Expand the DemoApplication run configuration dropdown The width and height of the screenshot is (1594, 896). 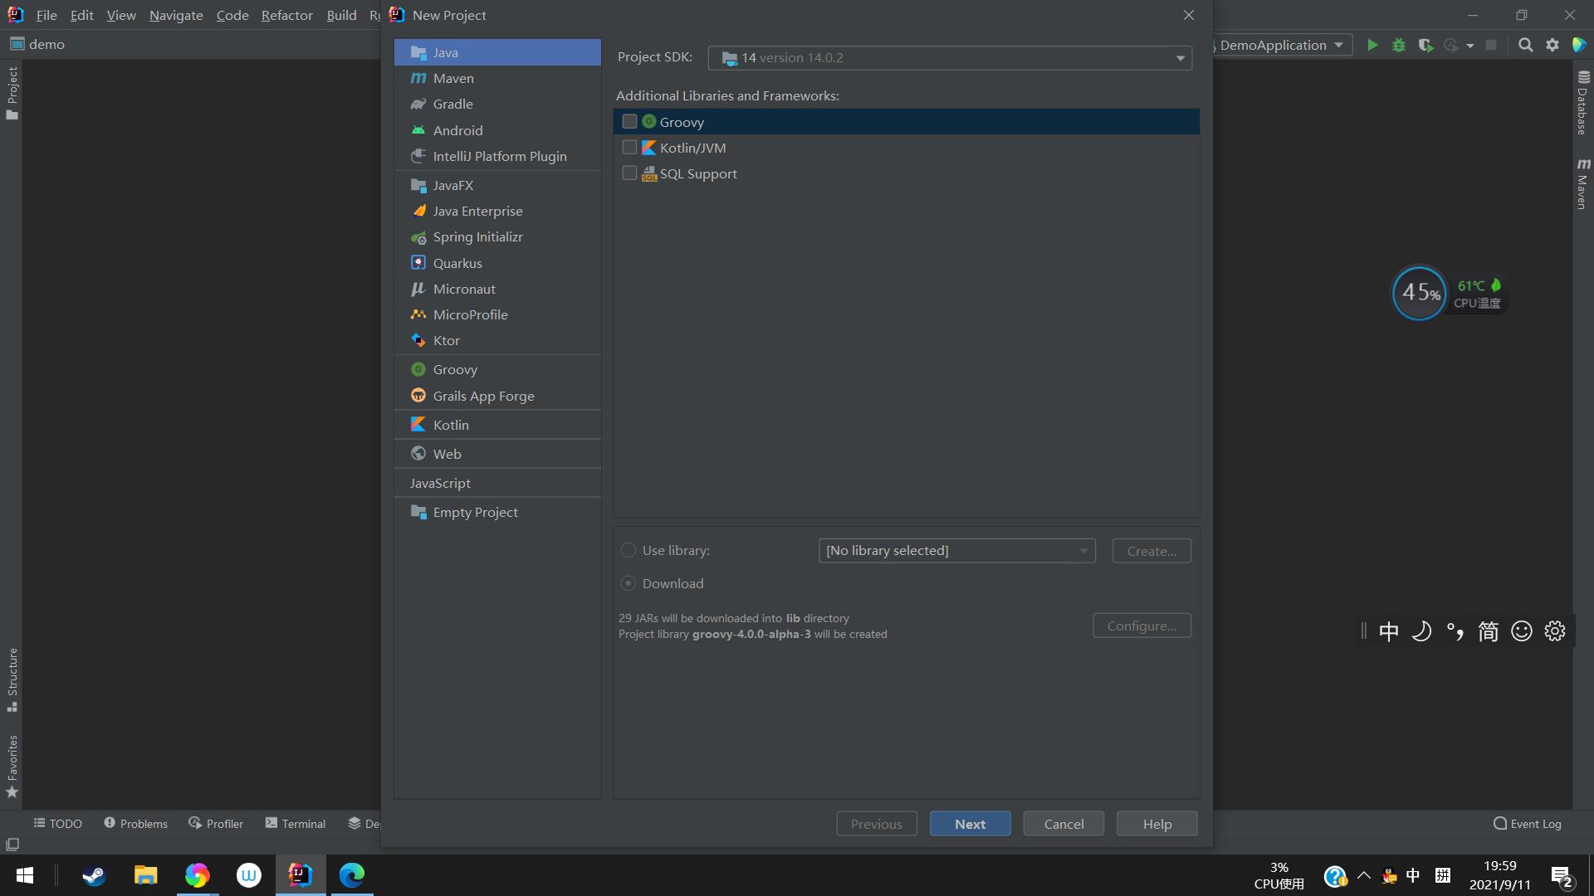1338,45
